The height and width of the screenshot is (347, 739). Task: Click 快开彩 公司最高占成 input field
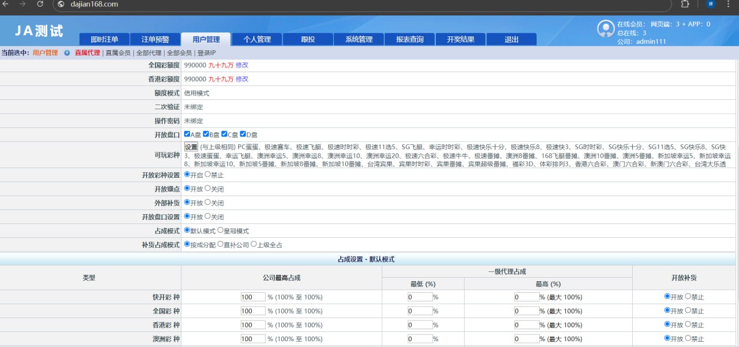click(253, 297)
